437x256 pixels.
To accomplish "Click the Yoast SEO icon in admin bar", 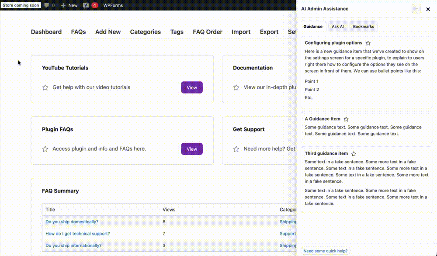I will (86, 5).
